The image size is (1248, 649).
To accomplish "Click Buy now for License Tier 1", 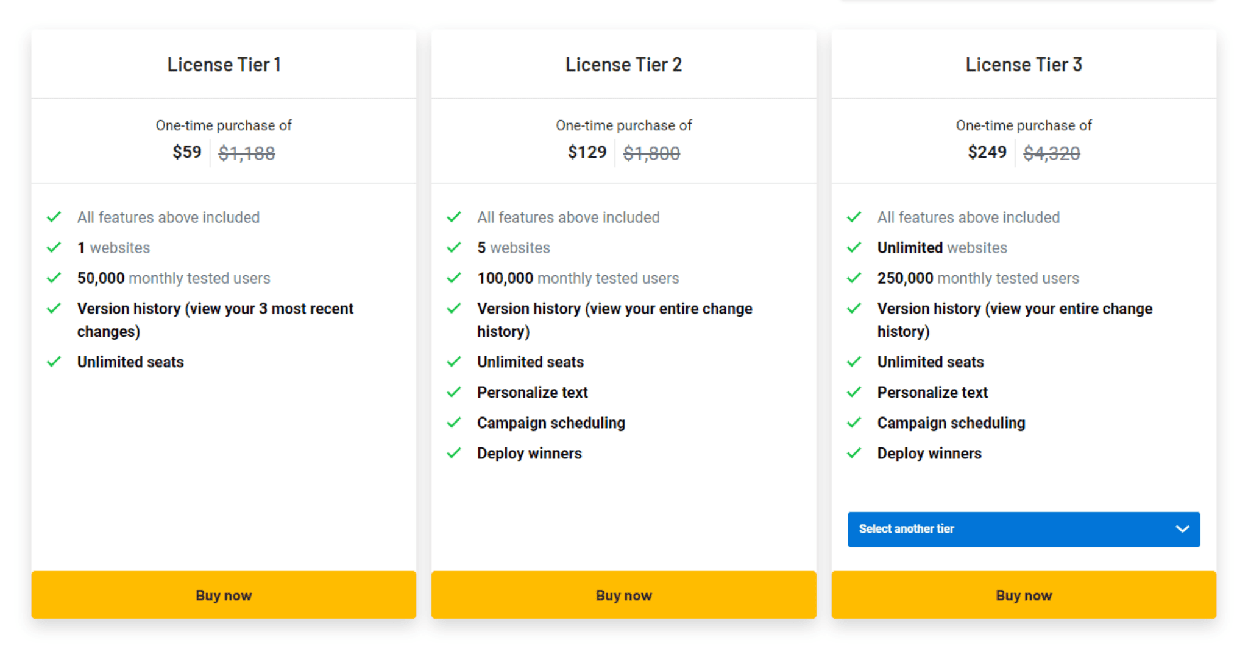I will [224, 595].
